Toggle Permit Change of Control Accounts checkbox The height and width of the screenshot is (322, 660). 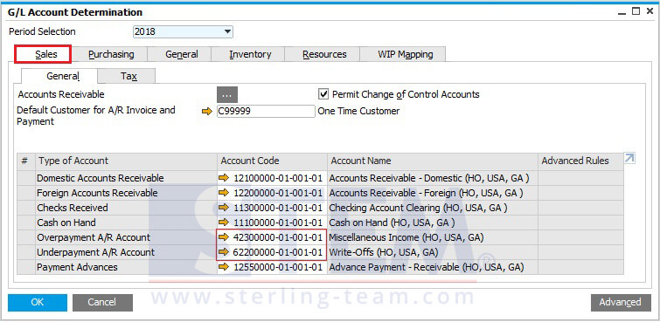(x=323, y=94)
